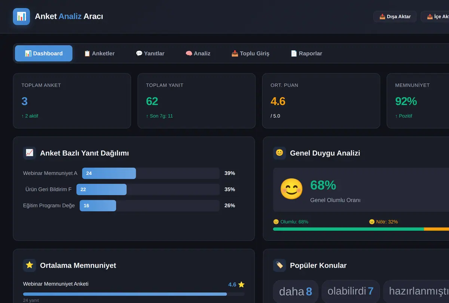
Task: Click the smiley icon beside Genel Duygu Analizi
Action: pos(280,153)
